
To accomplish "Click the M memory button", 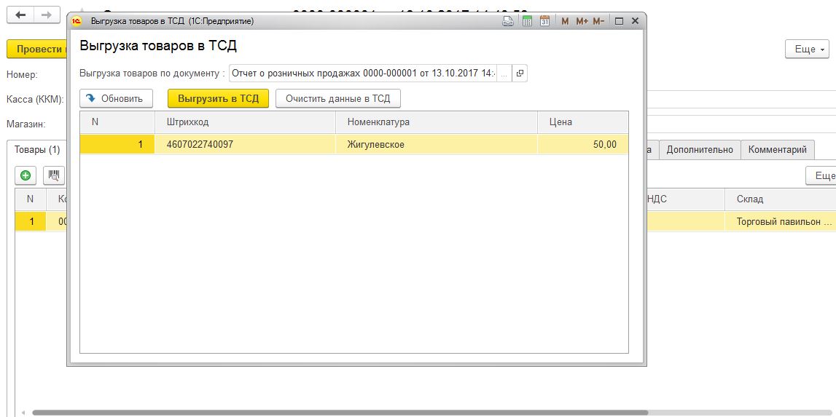I will tap(565, 22).
